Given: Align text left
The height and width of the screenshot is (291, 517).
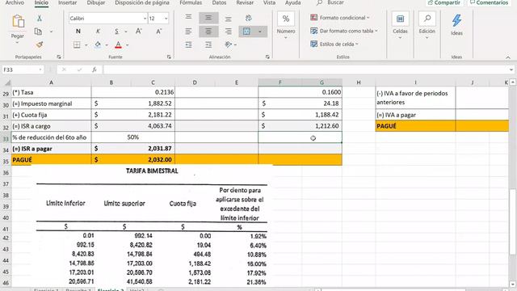Looking at the screenshot, I should (188, 32).
